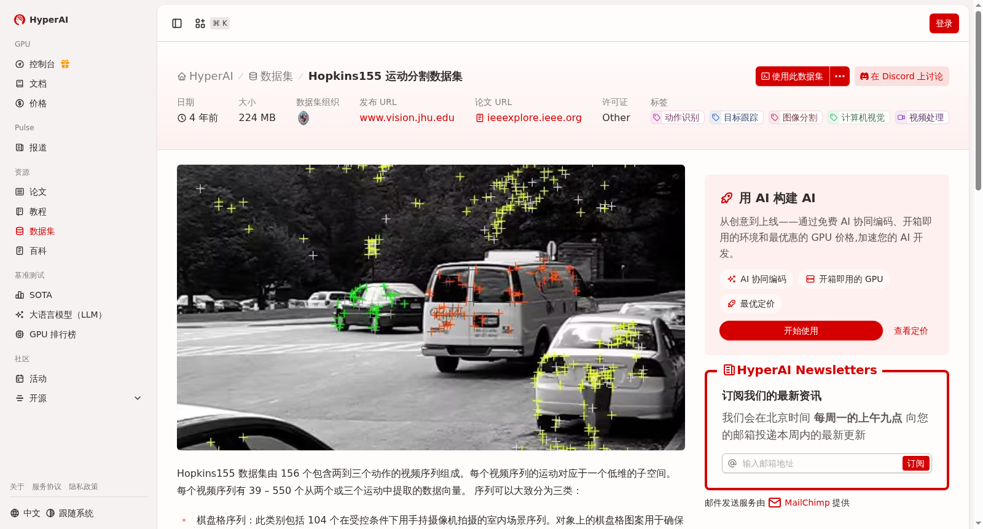Click the 动作识别 tag

tap(677, 117)
